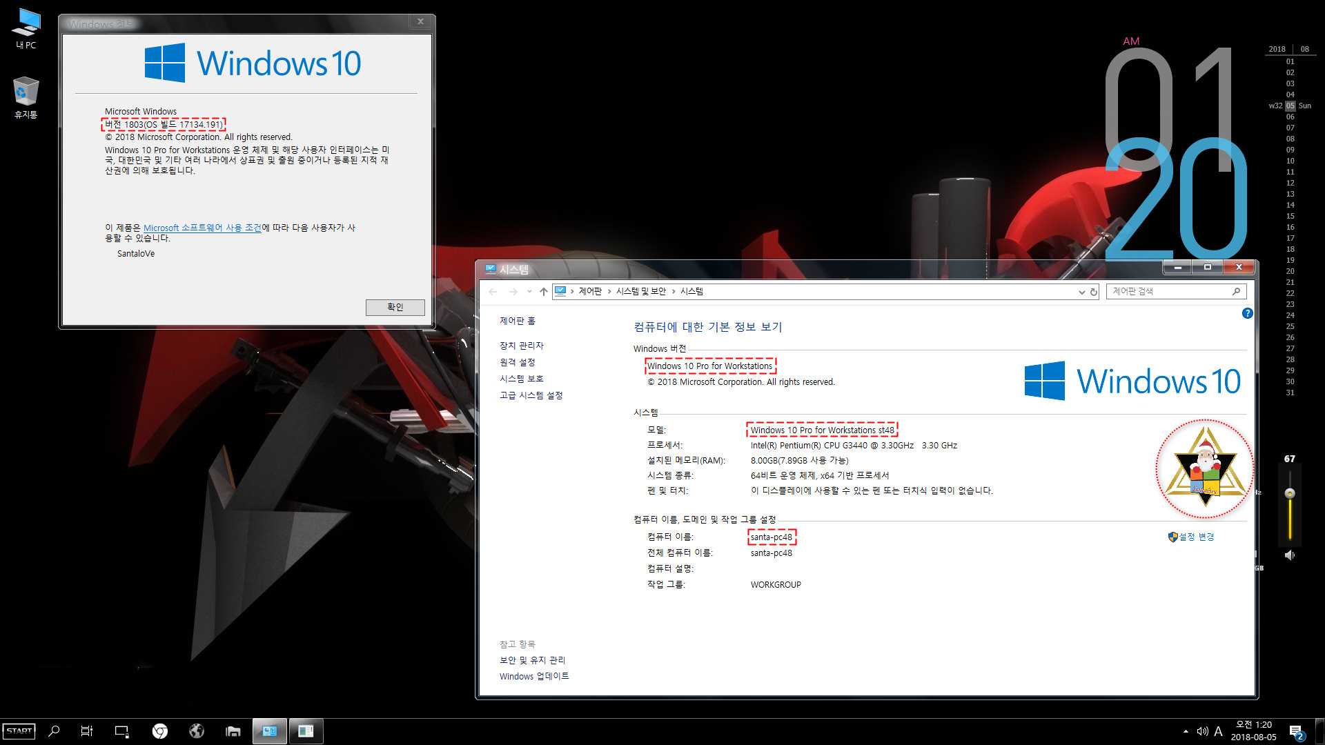
Task: Click the taskbar clock showing 오전 1:20
Action: point(1253,731)
